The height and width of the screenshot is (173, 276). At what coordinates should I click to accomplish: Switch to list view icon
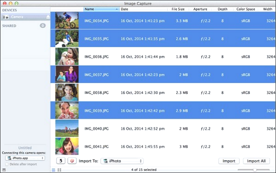point(54,170)
